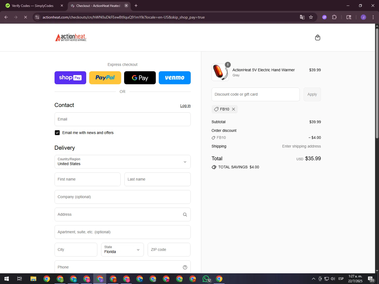Open the Windows Start menu
The height and width of the screenshot is (284, 379).
(7, 279)
